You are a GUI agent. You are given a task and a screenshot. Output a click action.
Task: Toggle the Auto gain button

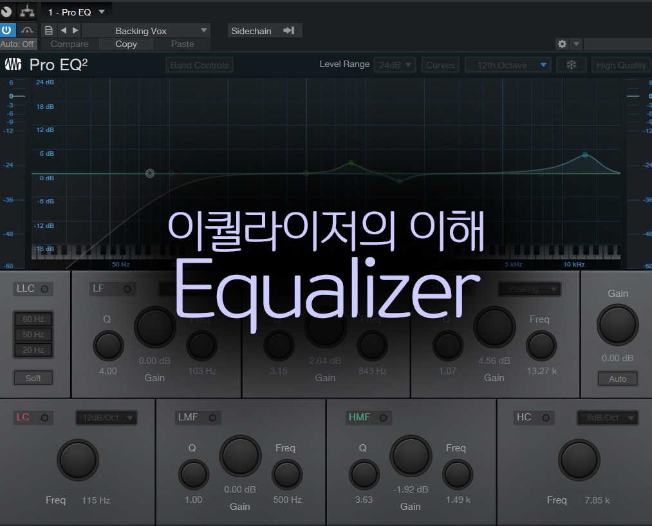tap(617, 379)
